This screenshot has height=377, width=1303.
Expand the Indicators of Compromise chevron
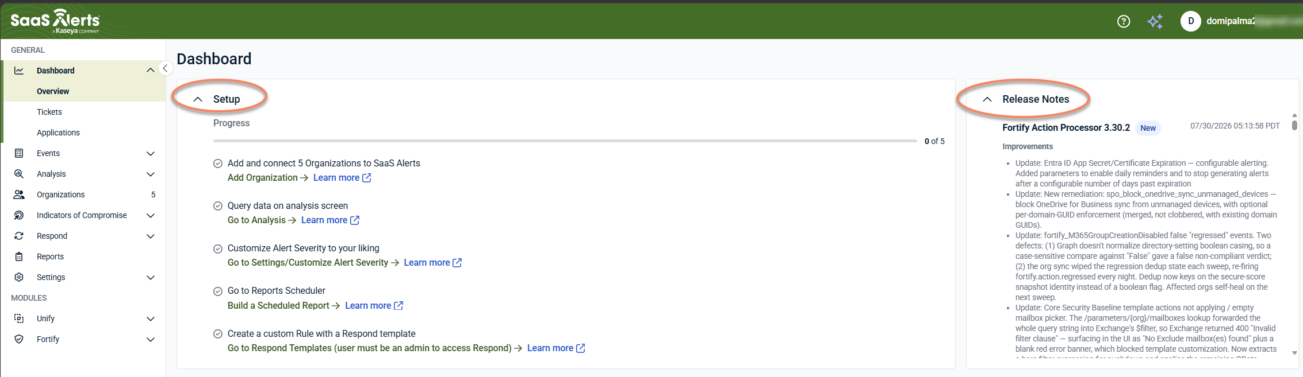tap(151, 215)
